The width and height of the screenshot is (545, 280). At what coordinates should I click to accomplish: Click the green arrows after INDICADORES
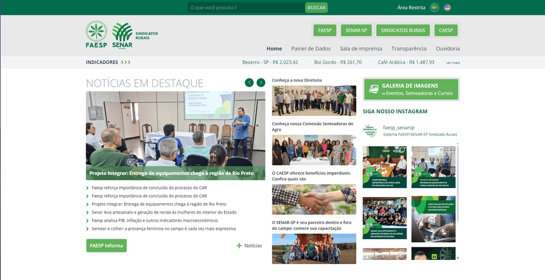[125, 62]
